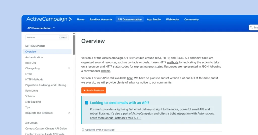Screen dimensions: 258x135
Task: Open Pagination, Ordering, and Filtering page
Action: coord(46,85)
